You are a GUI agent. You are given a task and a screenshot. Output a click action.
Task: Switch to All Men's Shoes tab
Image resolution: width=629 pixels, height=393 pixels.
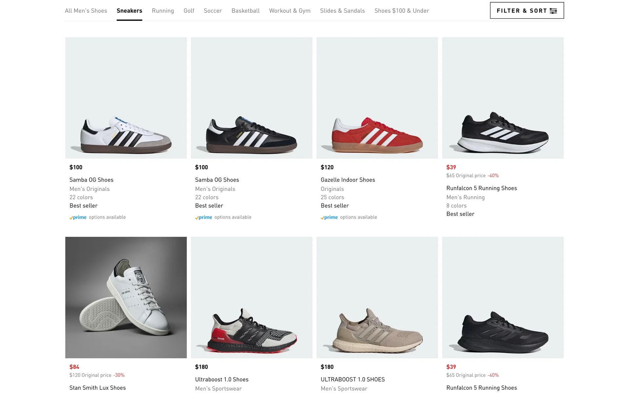[86, 11]
